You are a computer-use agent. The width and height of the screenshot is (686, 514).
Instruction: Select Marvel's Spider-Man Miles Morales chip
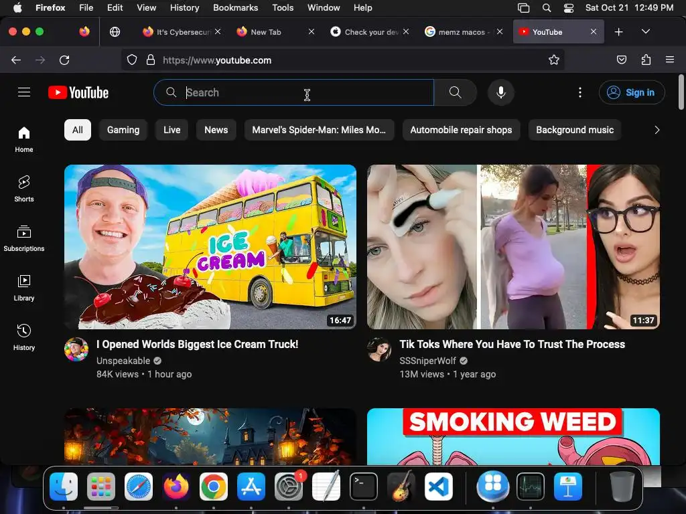tap(319, 130)
